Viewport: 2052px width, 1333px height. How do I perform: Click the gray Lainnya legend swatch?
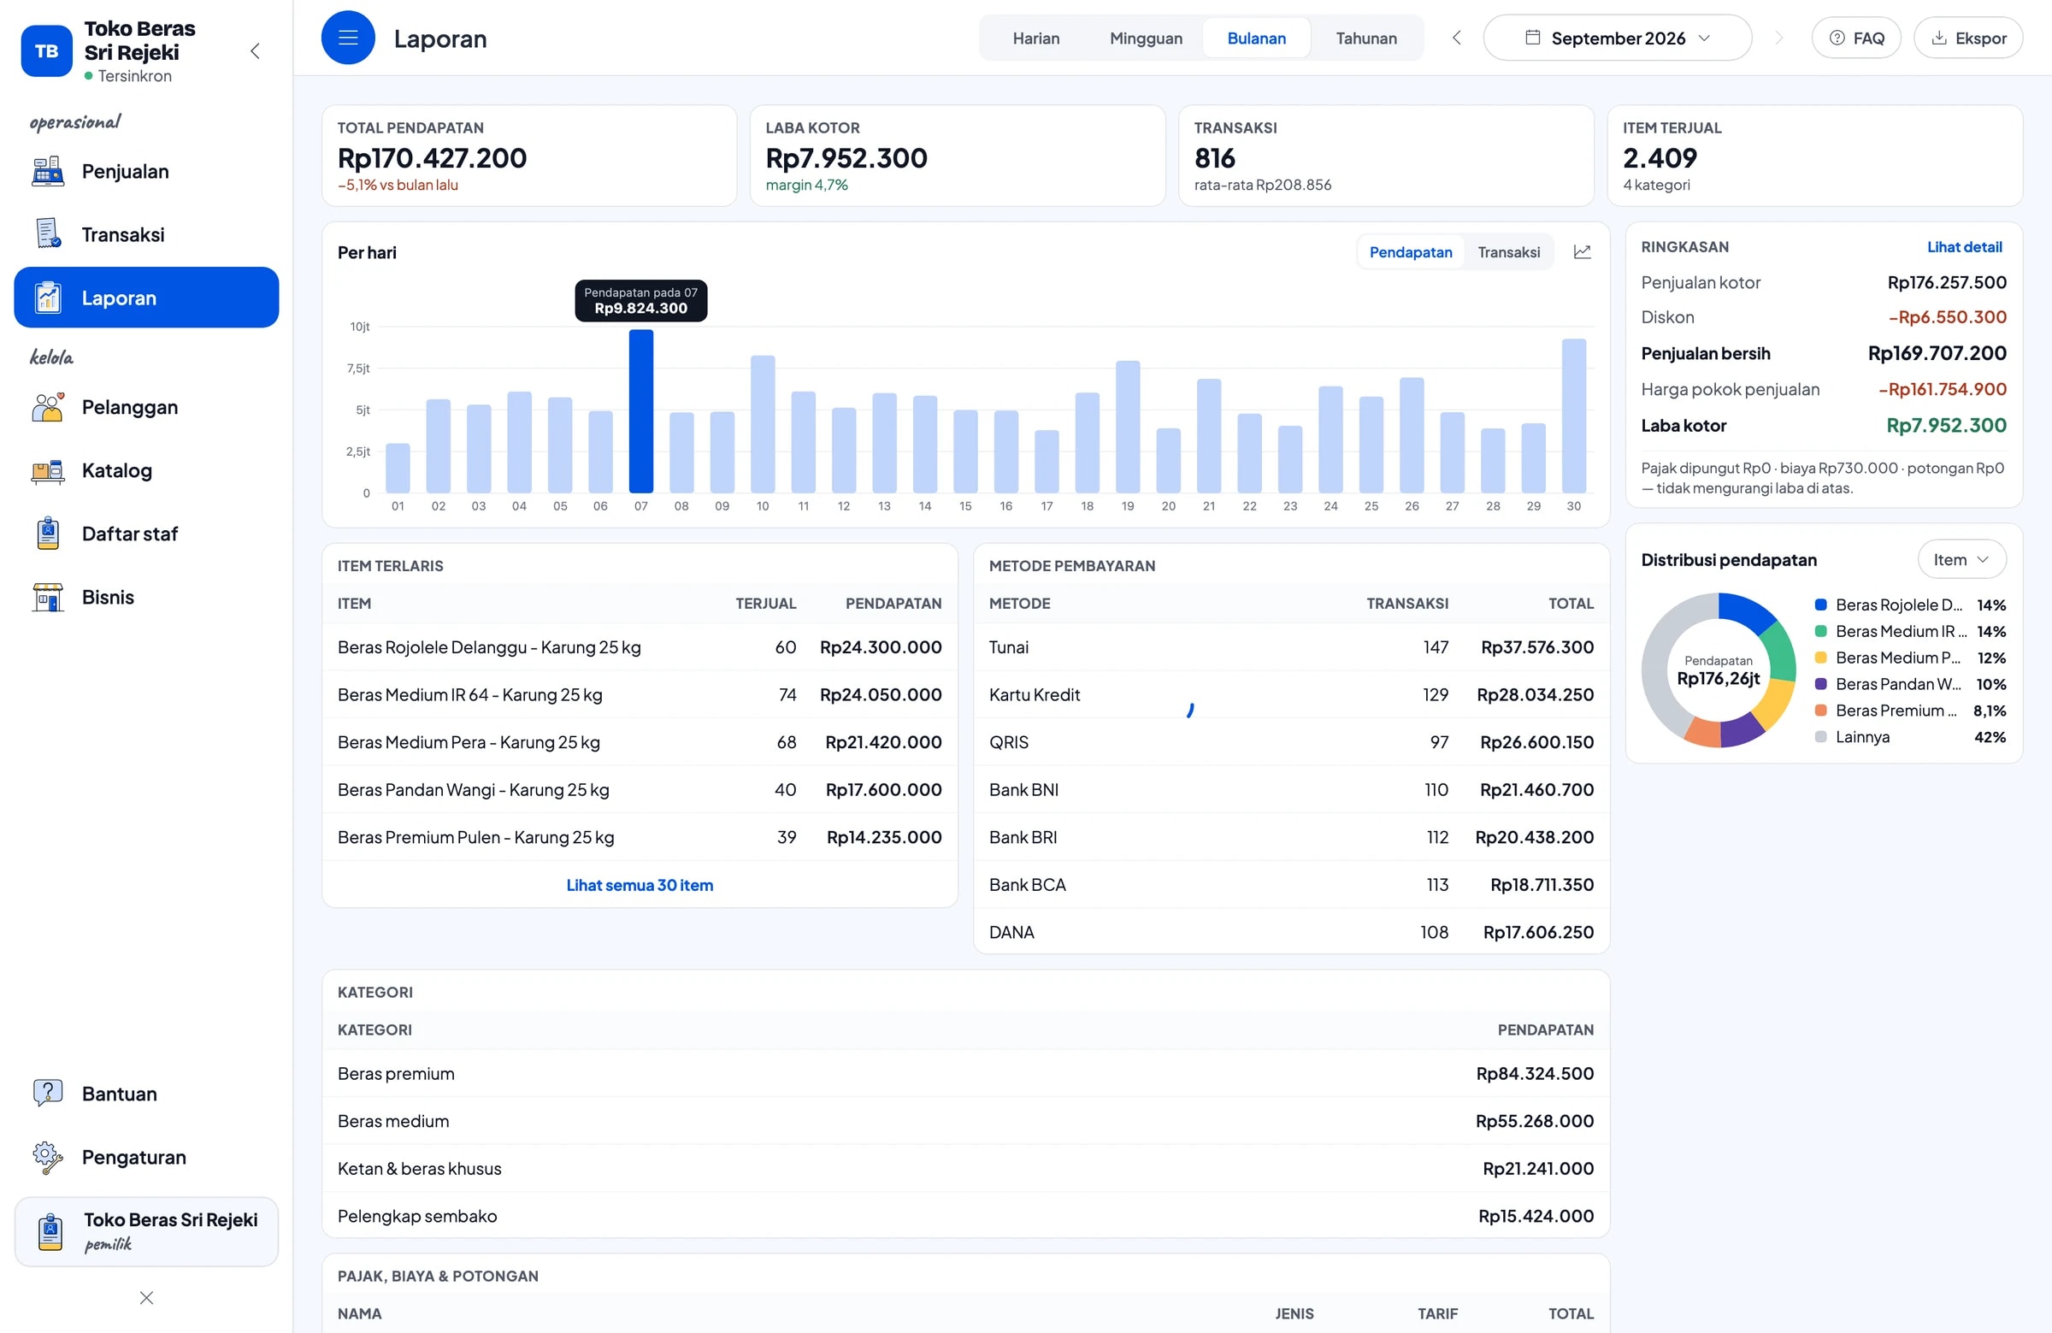[1821, 737]
